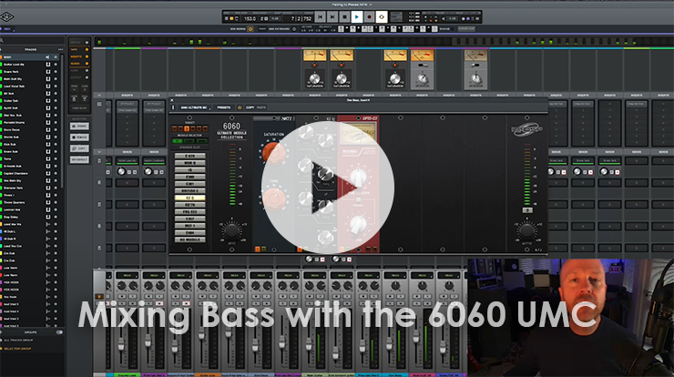
Task: Collapse the SENDS section chevron
Action: (x=99, y=152)
